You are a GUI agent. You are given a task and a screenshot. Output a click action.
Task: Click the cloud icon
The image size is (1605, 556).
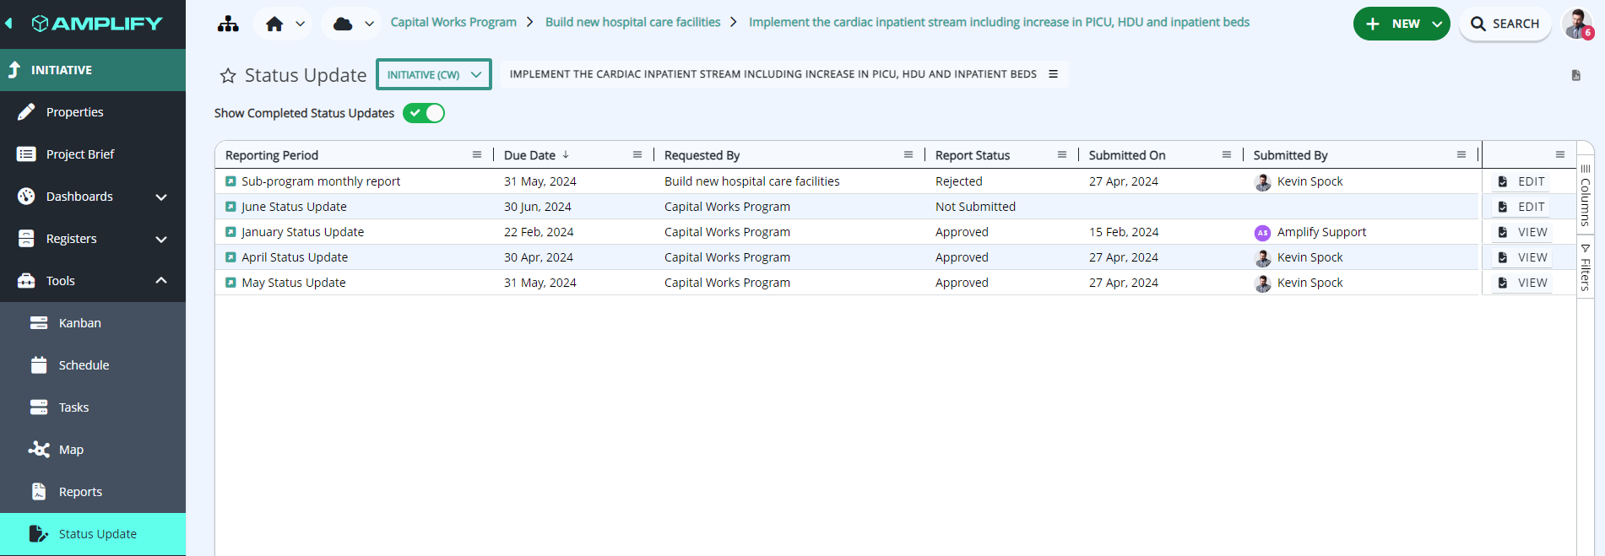pyautogui.click(x=343, y=24)
